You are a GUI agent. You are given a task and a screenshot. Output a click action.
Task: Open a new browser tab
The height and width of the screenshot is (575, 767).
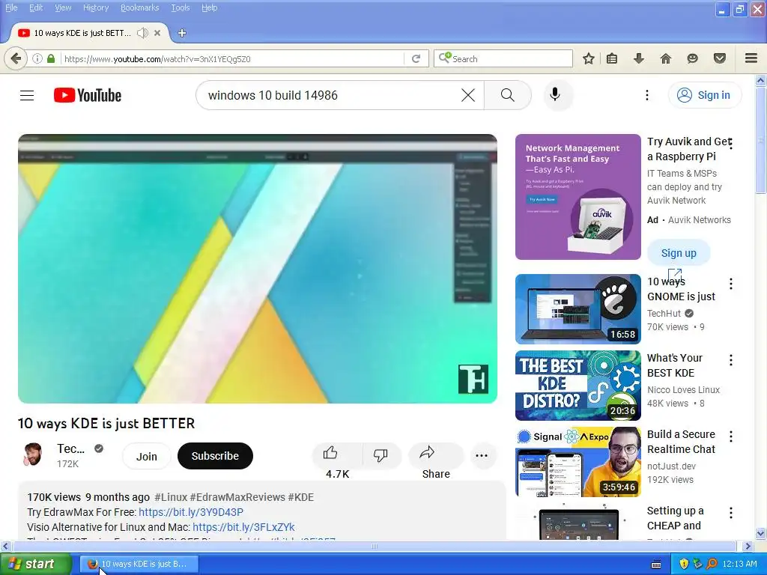[182, 33]
